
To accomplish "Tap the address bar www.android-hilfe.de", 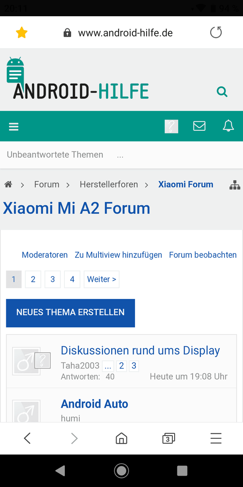I will point(125,32).
